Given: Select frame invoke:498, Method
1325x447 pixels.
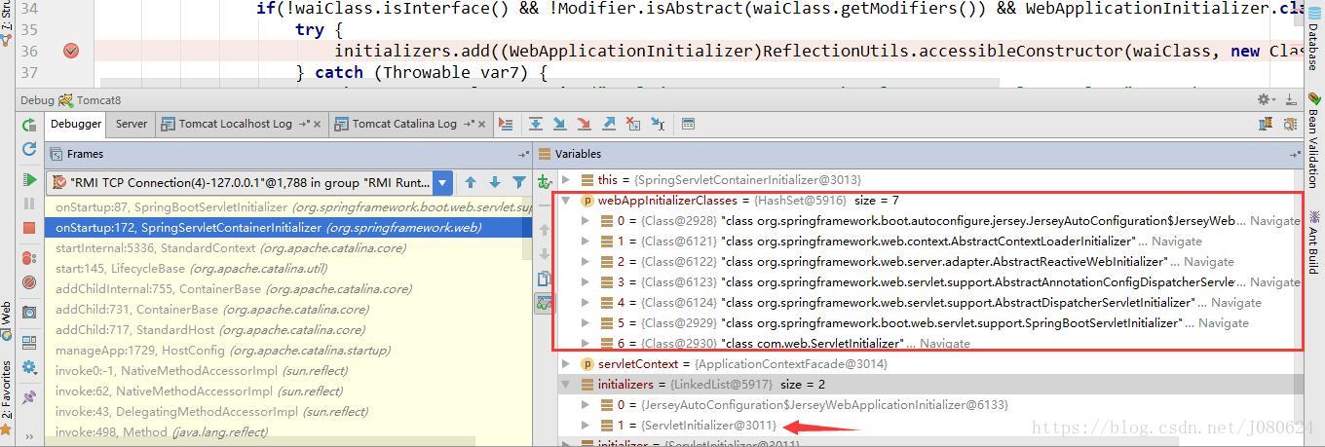Looking at the screenshot, I should 288,431.
